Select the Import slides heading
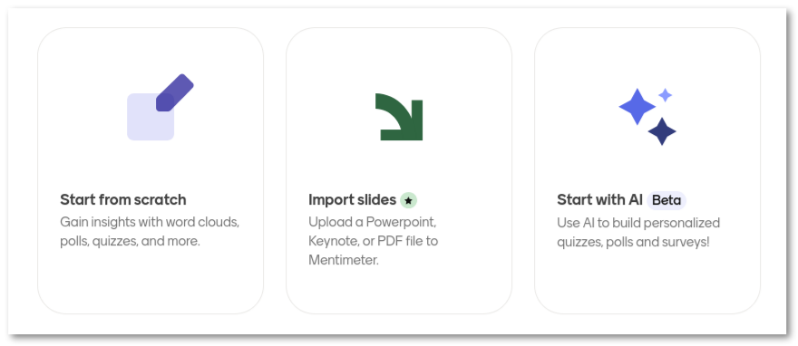The height and width of the screenshot is (346, 798). tap(352, 199)
